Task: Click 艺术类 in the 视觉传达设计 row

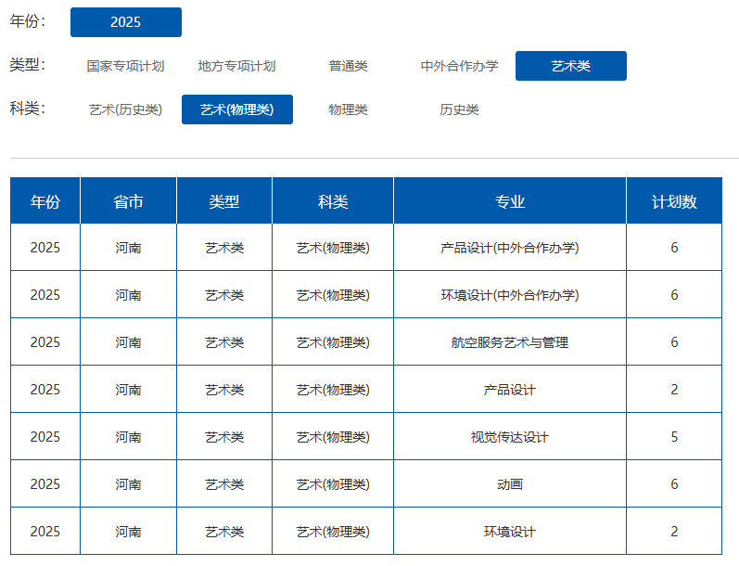Action: (x=224, y=437)
